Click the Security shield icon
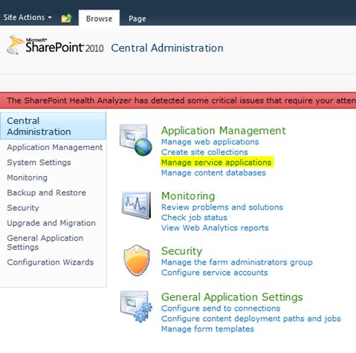The width and height of the screenshot is (356, 353). pyautogui.click(x=137, y=260)
